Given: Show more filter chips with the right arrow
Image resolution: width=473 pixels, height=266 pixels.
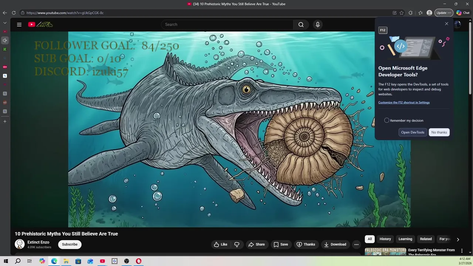Looking at the screenshot, I should point(458,239).
